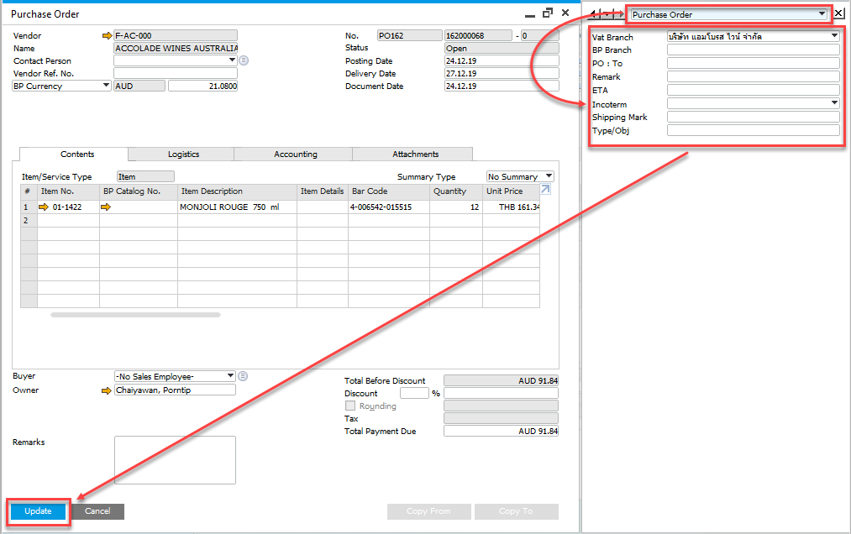Click the Vendor Ref. No. input field

pos(176,73)
